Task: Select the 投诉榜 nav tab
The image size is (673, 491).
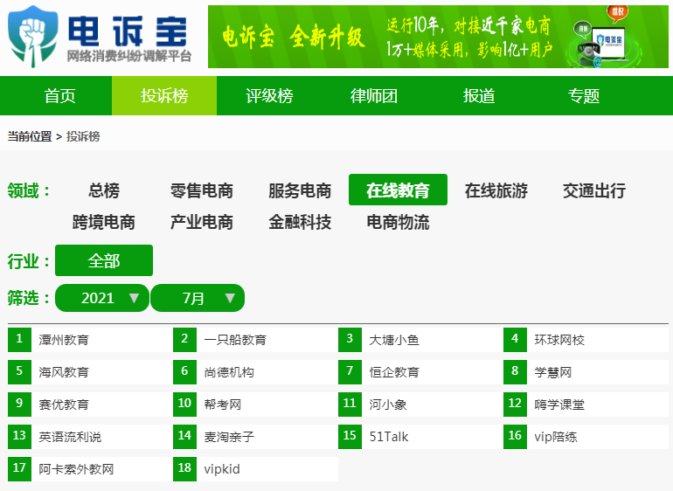Action: (x=164, y=96)
